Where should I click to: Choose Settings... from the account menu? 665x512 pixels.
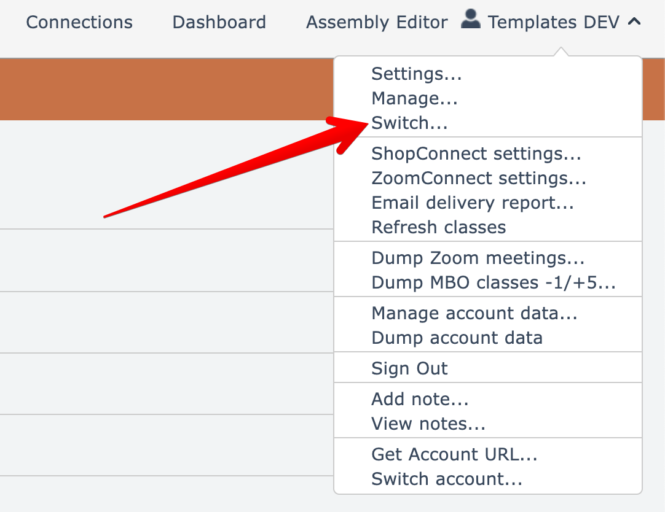[417, 74]
